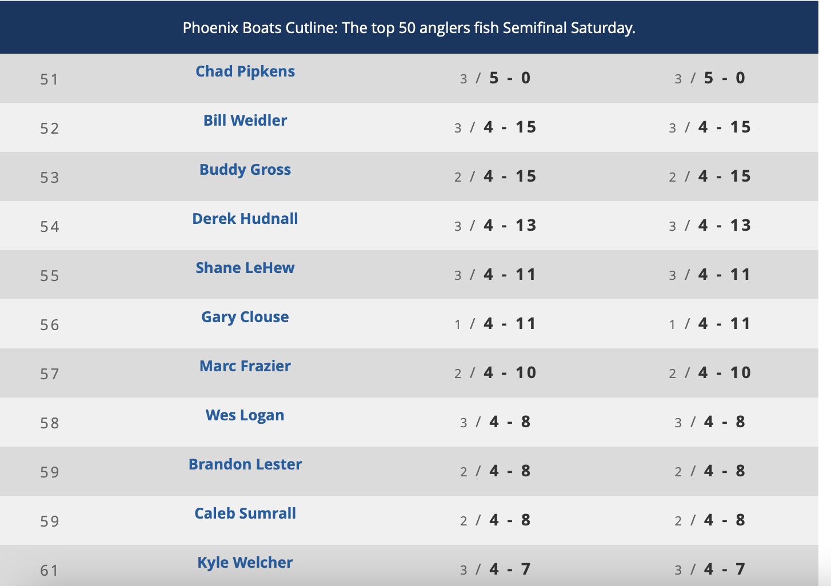This screenshot has height=586, width=831.
Task: Click the rank number 51
Action: 50,79
